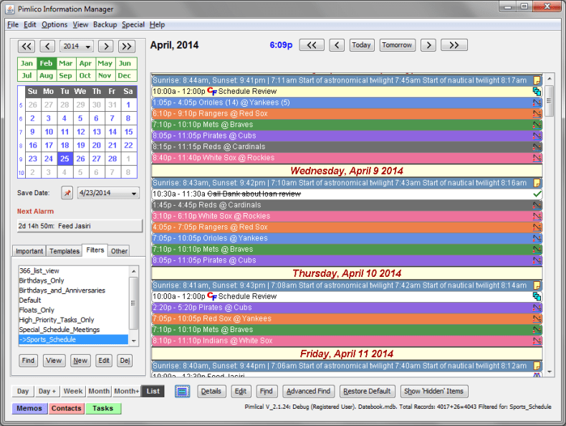Click icon at end of 1:45p Reds @ Cardinals

click(x=537, y=205)
